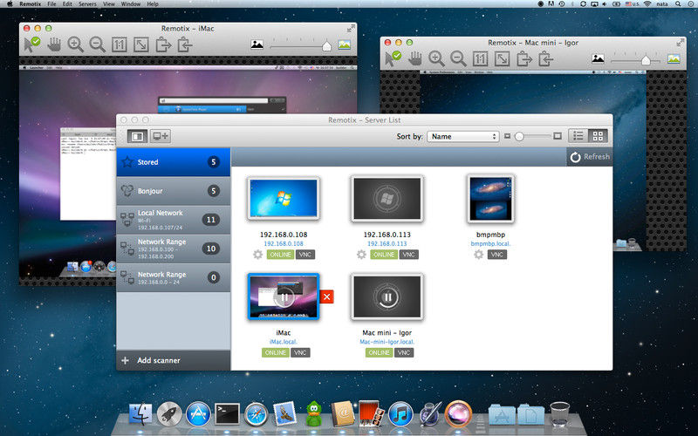Disconnect iMac using the red X button
698x436 pixels.
[326, 296]
